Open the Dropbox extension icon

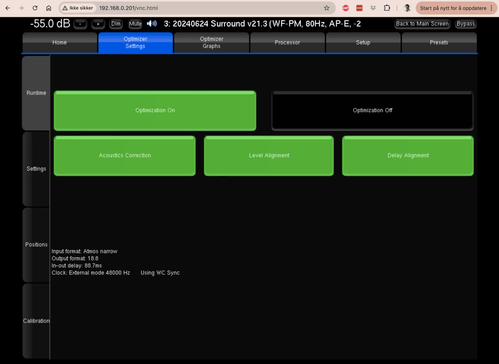(373, 8)
